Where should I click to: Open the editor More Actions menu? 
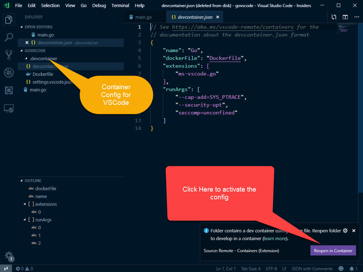pos(357,17)
